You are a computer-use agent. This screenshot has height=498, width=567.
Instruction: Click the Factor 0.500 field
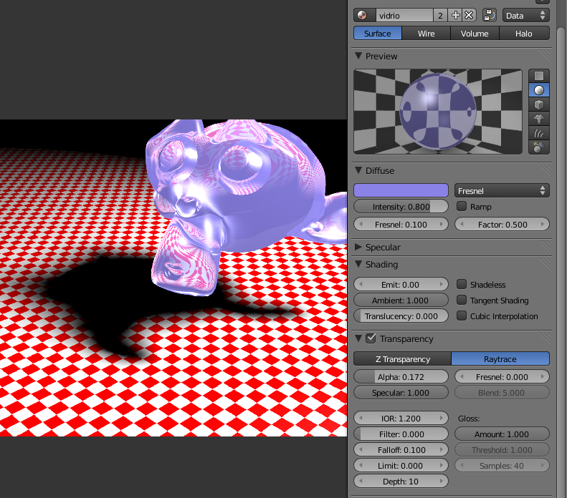pyautogui.click(x=502, y=224)
